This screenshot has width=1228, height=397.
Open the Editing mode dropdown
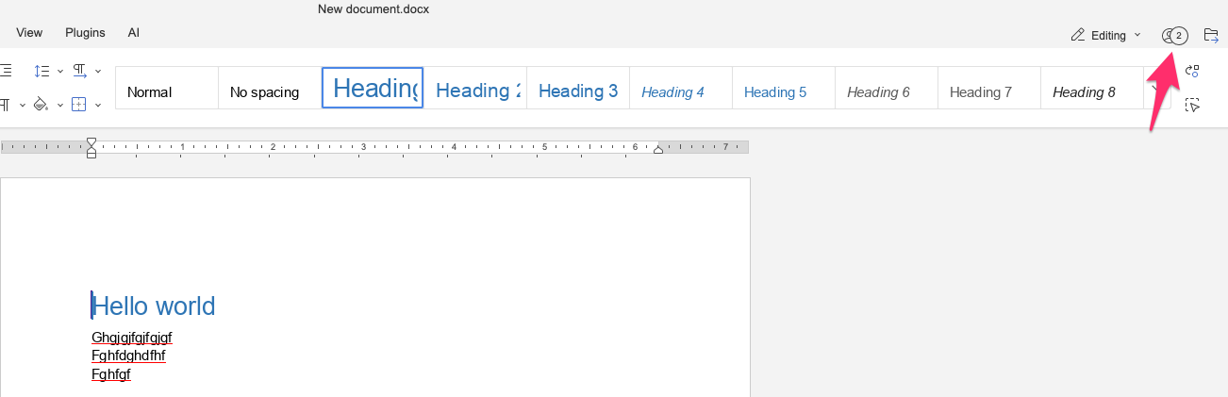(1105, 36)
